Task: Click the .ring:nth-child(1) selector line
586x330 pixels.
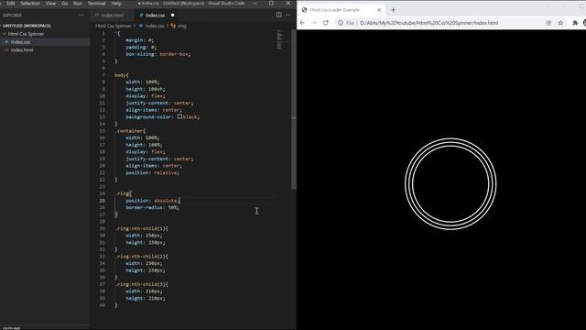Action: tap(141, 228)
